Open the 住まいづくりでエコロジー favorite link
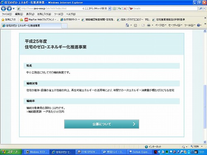Image resolution: width=207 pixels, height=155 pixels. (133, 19)
